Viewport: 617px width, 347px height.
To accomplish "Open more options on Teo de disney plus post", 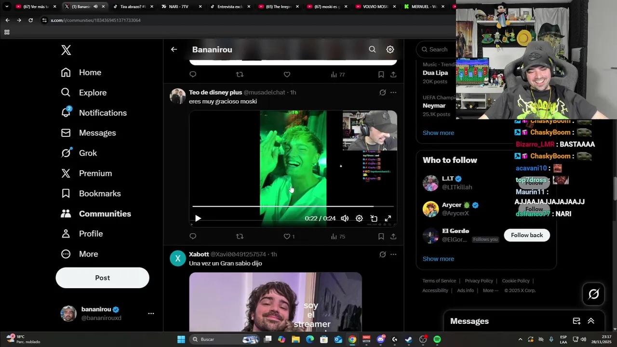I will point(393,92).
